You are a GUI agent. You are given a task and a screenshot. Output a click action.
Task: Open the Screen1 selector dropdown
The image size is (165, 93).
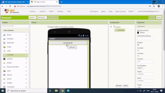(32, 18)
